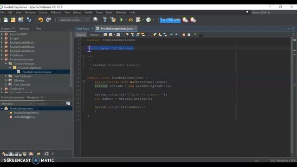Open the default config dropdown
This screenshot has height=167, width=297.
73,19
